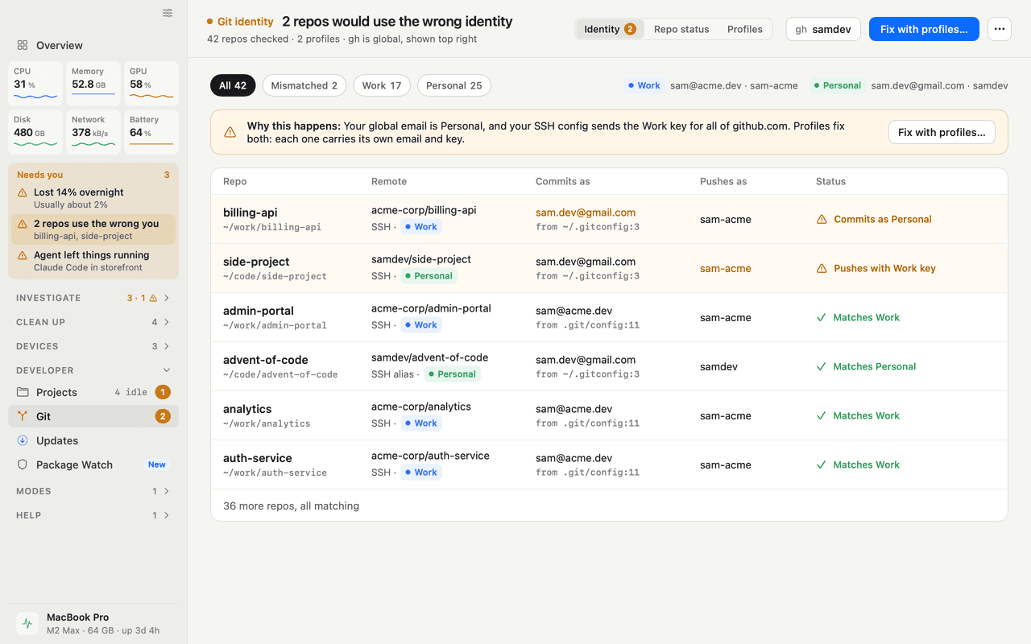Click the Overview grid icon

[23, 45]
